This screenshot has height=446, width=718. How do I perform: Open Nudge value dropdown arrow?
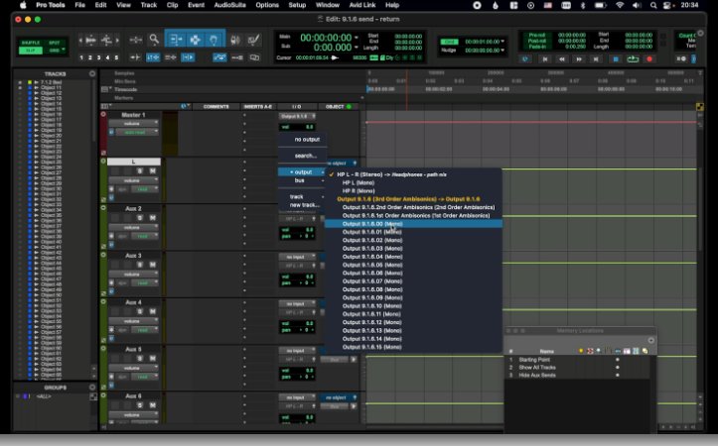[x=503, y=51]
